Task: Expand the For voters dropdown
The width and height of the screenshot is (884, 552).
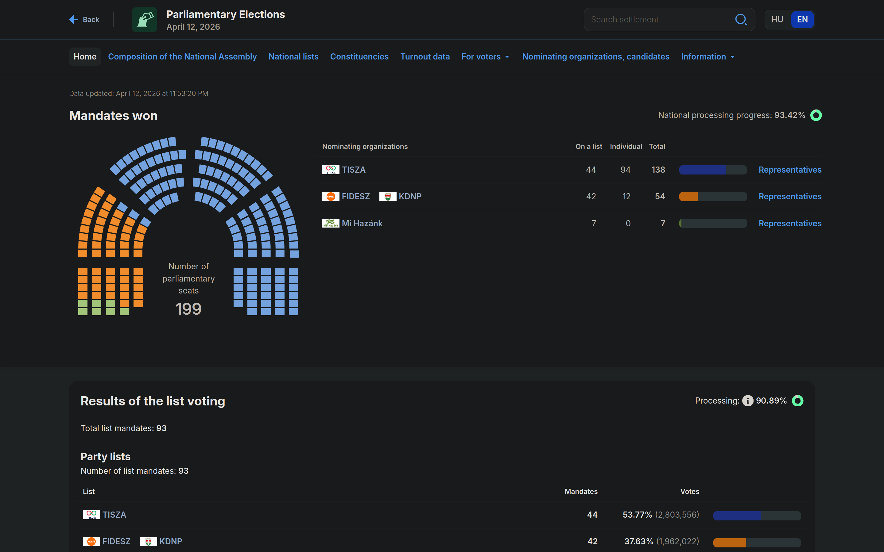Action: point(485,57)
